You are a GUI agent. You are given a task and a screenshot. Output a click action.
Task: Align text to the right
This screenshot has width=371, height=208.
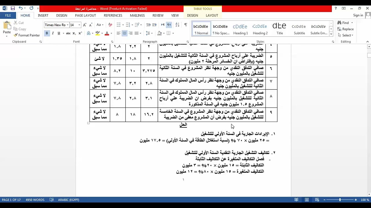point(131,33)
